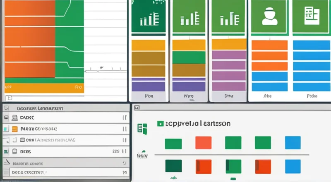Click the orange folder icon in the list
The width and height of the screenshot is (331, 182).
[x=15, y=129]
